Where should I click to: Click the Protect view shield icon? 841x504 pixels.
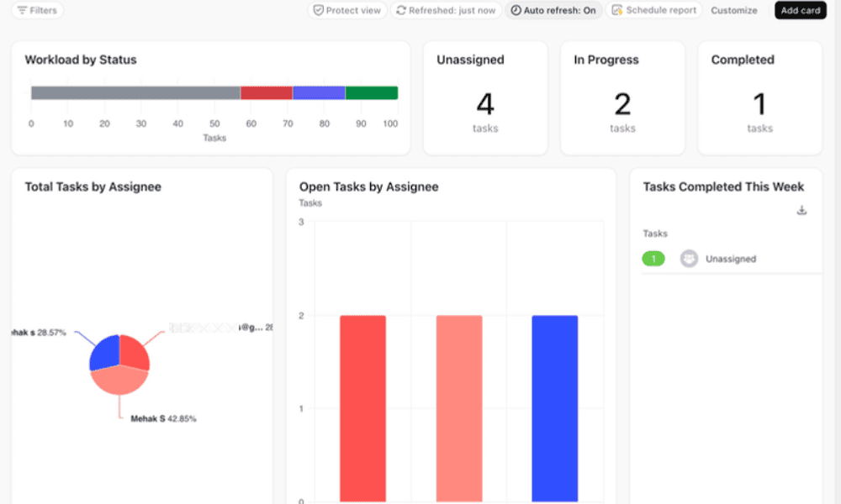319,10
